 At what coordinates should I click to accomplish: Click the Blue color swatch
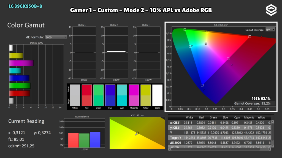(110, 95)
